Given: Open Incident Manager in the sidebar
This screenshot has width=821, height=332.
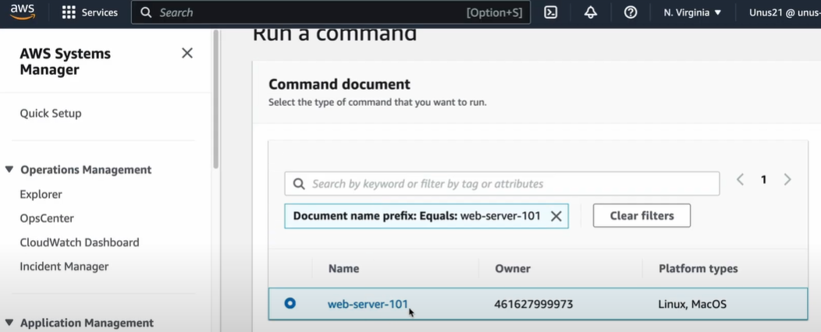Looking at the screenshot, I should 64,267.
